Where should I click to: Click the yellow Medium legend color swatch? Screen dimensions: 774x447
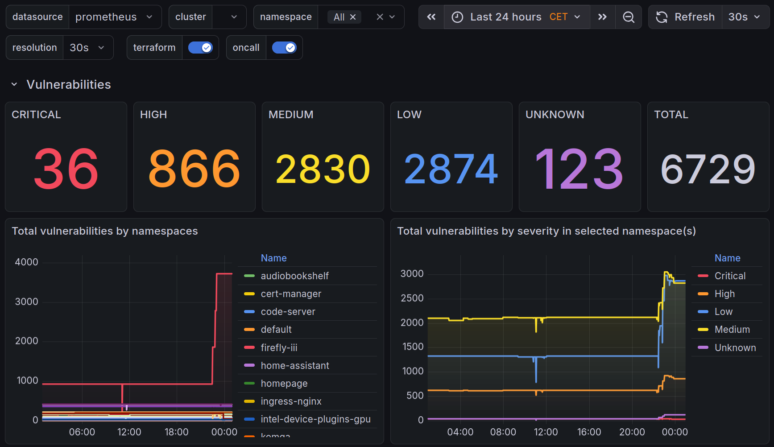[703, 330]
